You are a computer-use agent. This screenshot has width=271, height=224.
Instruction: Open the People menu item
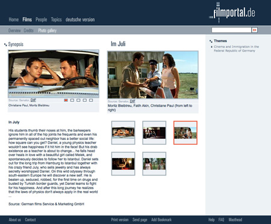pos(41,19)
